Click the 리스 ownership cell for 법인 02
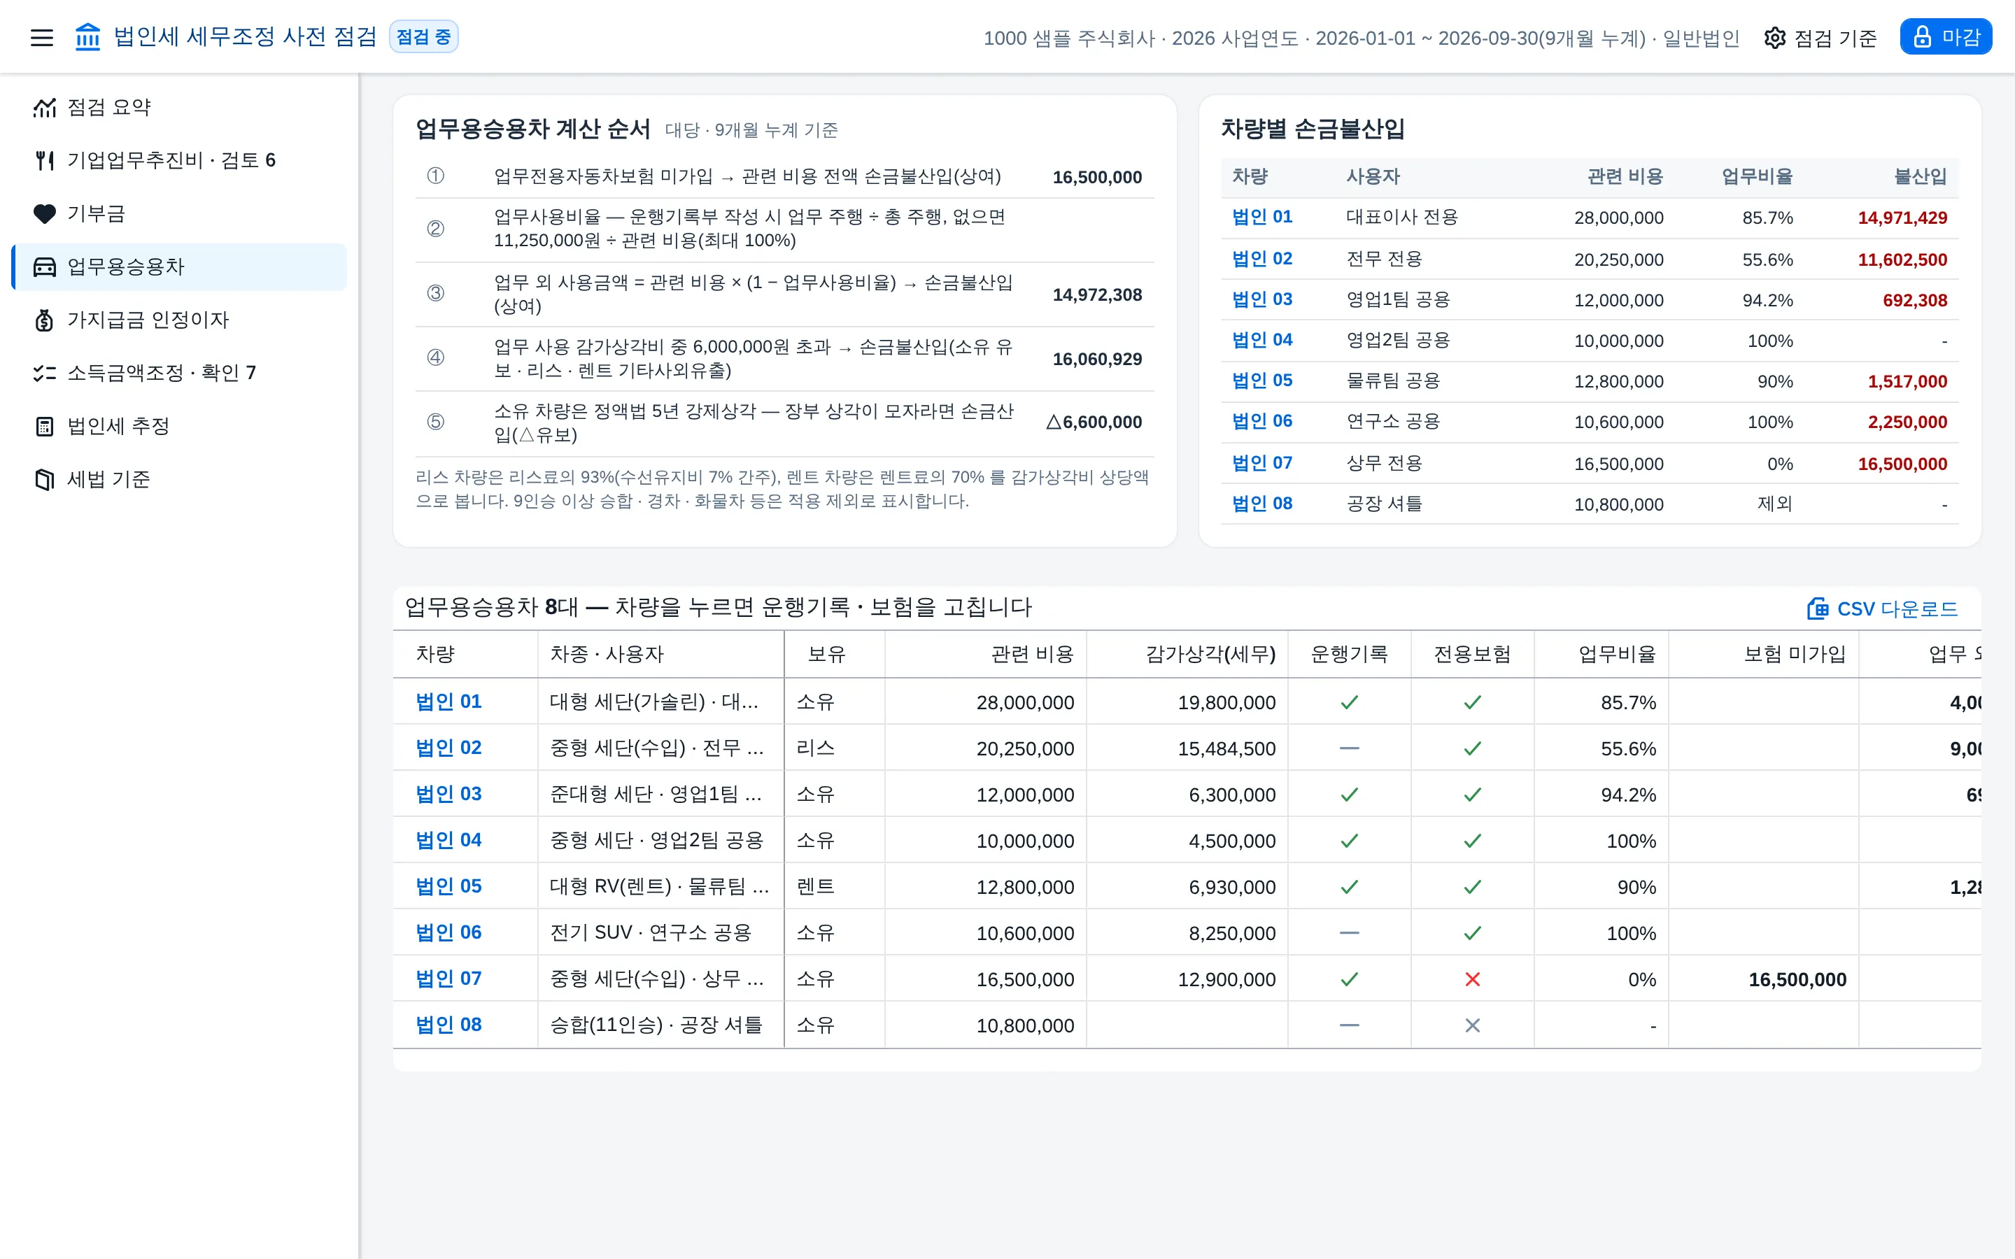 pos(833,748)
